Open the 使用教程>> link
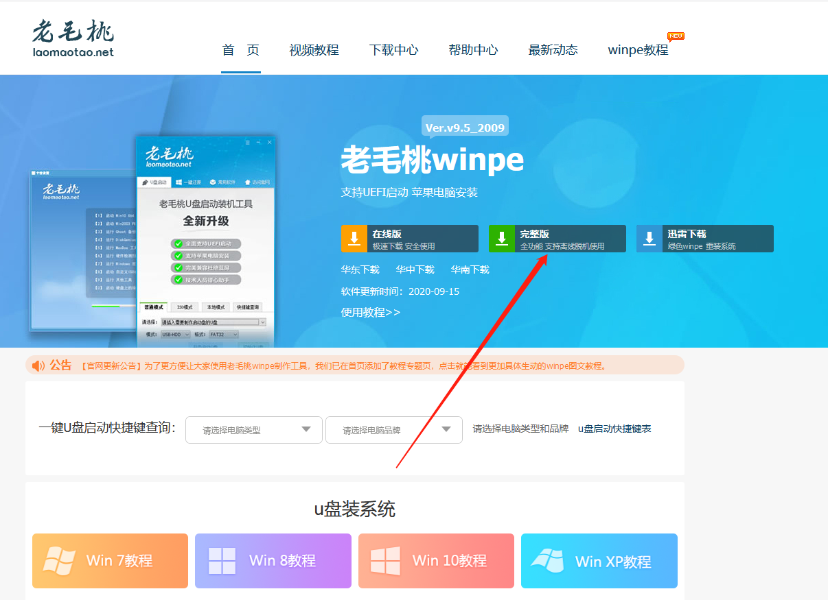The width and height of the screenshot is (828, 600). (371, 313)
